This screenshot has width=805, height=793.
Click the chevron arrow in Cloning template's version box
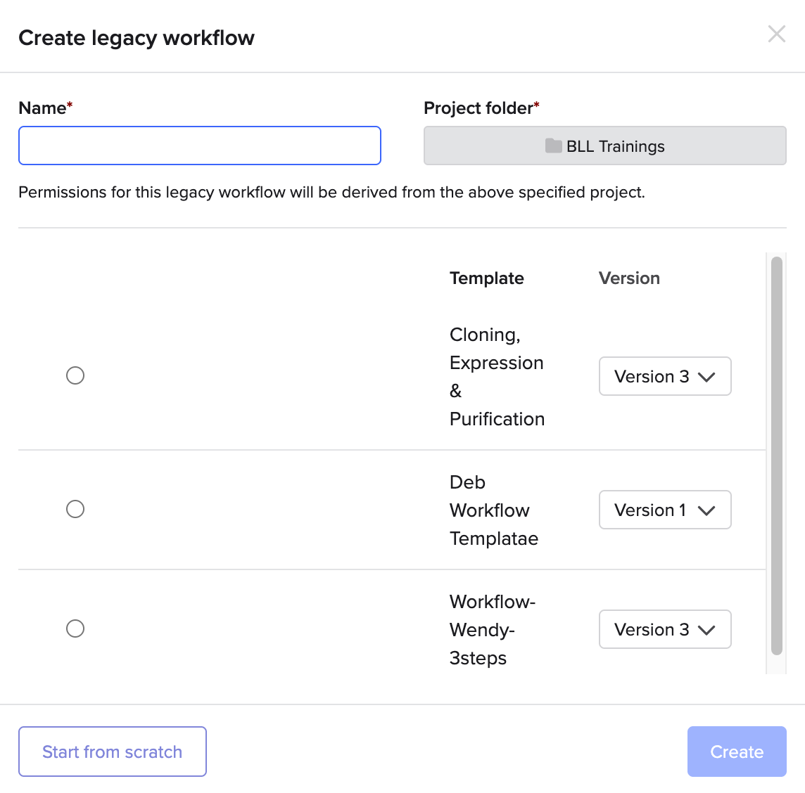click(x=706, y=377)
